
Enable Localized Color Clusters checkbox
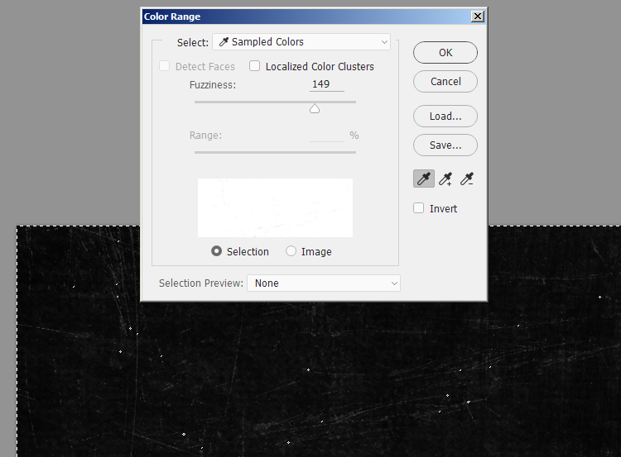[x=255, y=66]
